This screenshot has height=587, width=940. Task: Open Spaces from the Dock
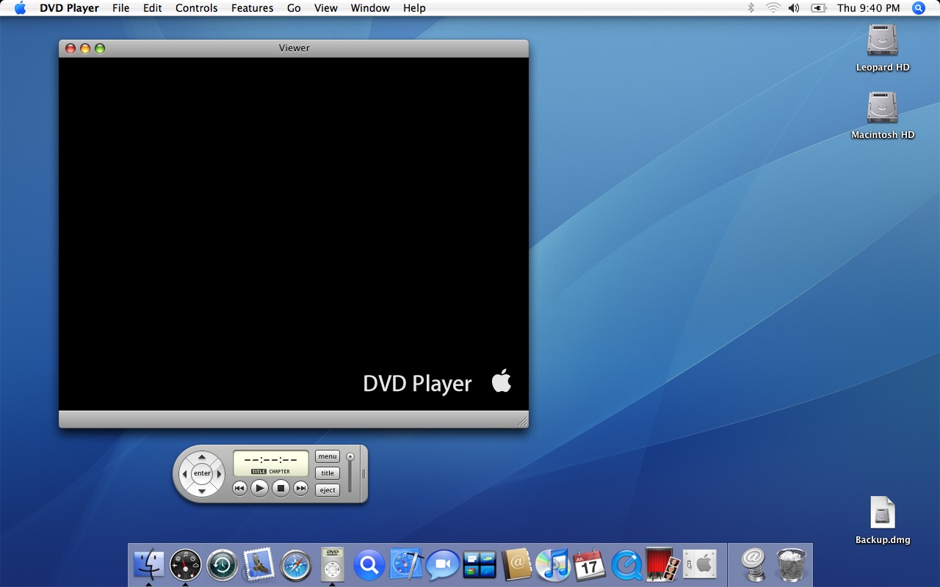tap(480, 565)
